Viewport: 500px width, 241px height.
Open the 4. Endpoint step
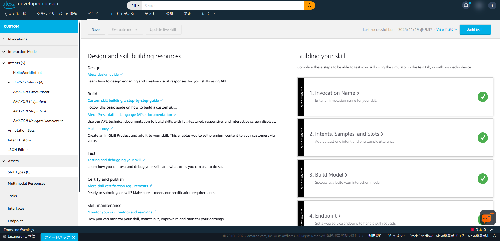pos(325,216)
